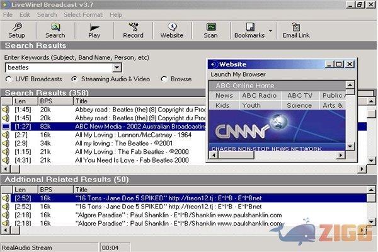This screenshot has height=252, width=378.
Task: Open the Bookmarks toolbar icon
Action: tap(249, 30)
